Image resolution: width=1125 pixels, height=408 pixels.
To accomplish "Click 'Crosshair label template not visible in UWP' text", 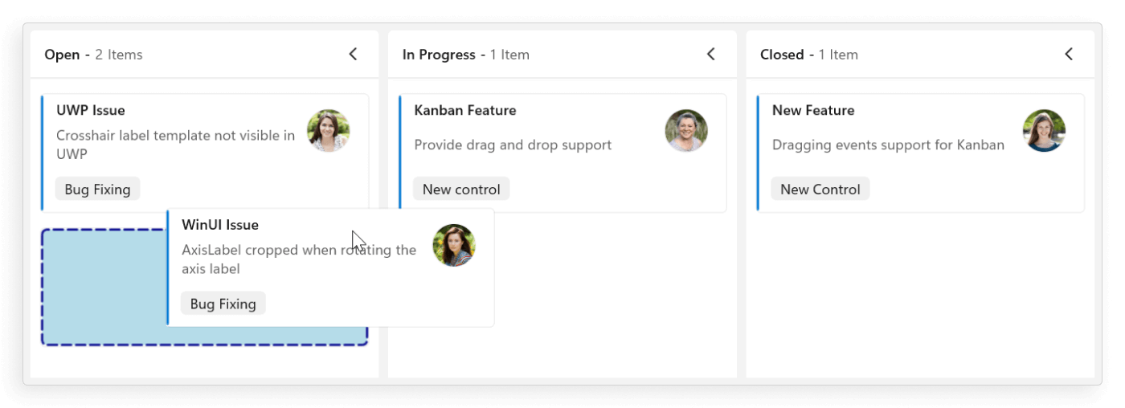I will click(176, 145).
